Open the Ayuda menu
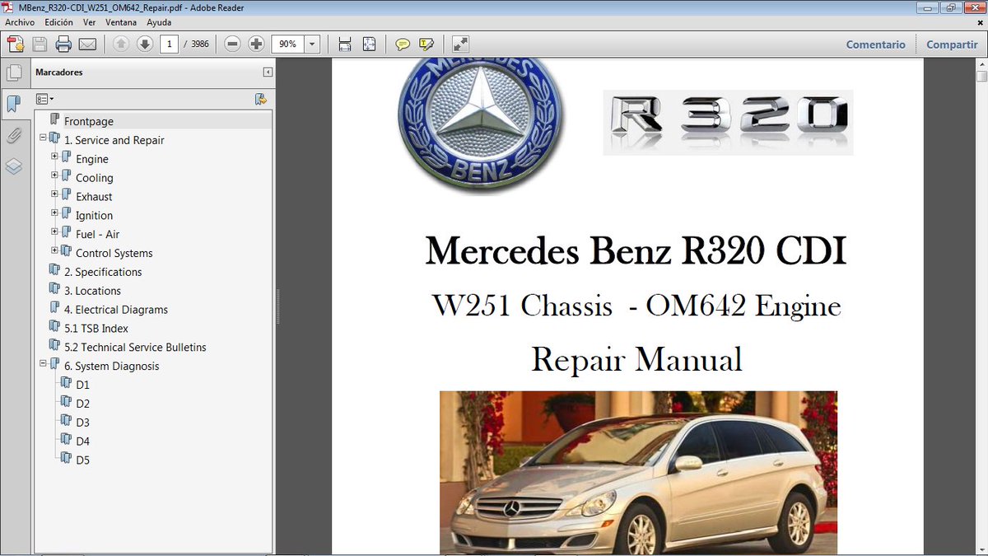Screen dimensions: 988x556 click(x=159, y=22)
